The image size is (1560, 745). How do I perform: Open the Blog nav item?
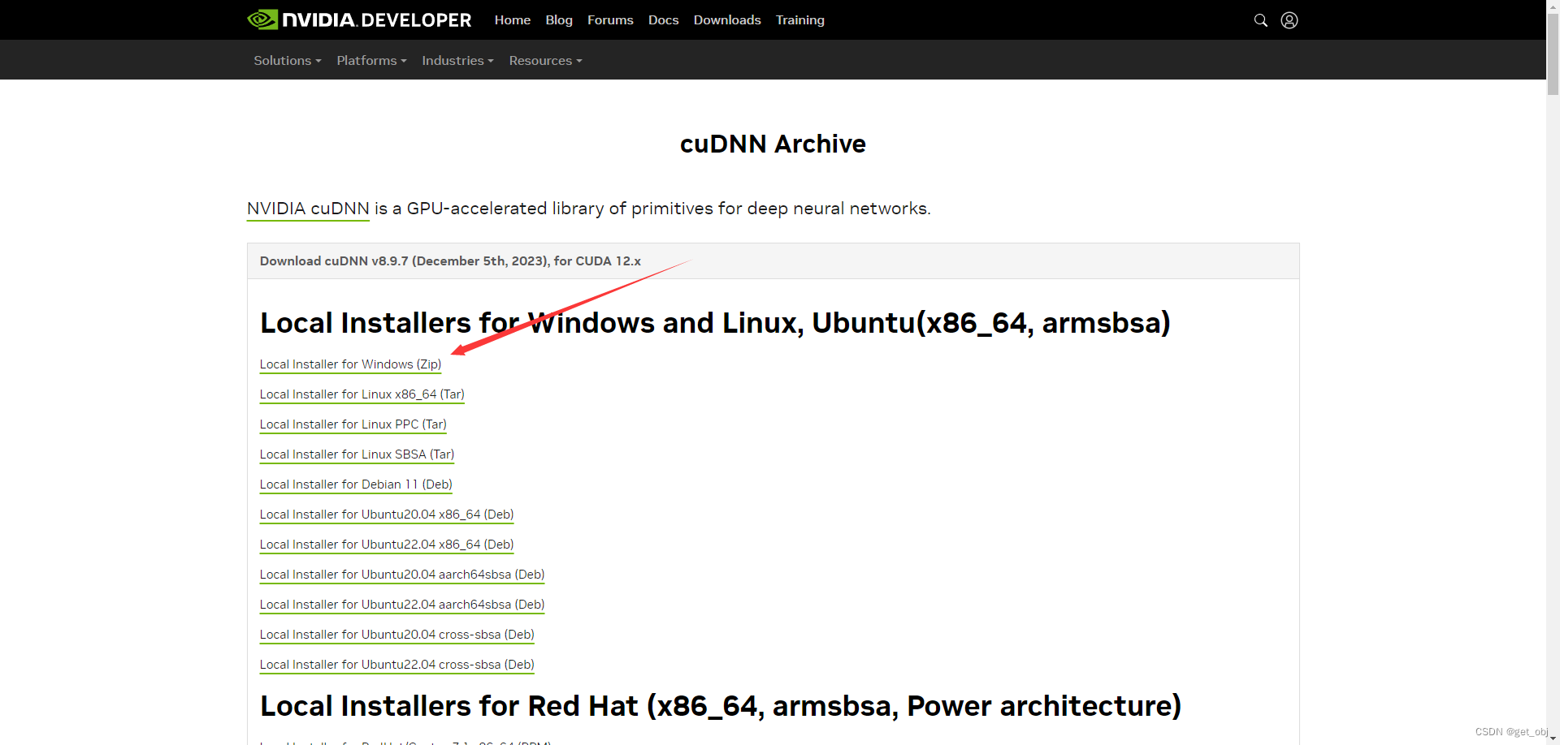coord(559,20)
